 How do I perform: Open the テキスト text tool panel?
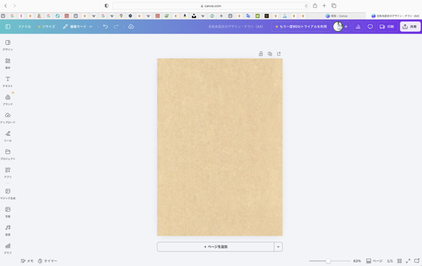(7, 81)
